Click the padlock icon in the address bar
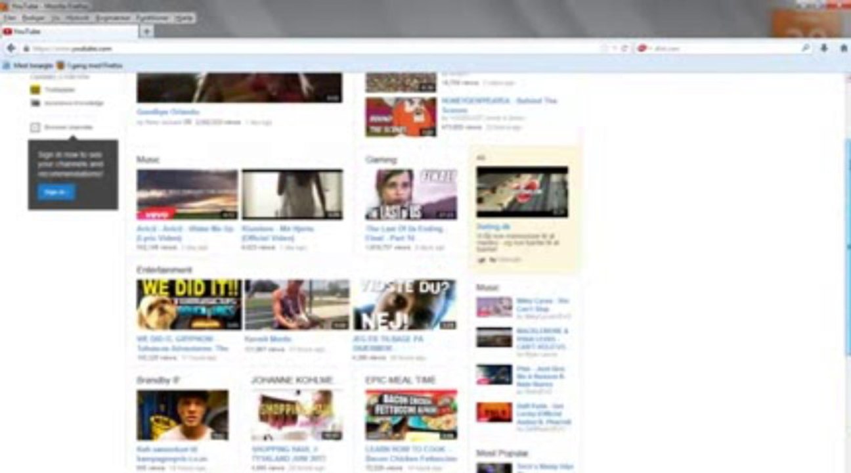The image size is (851, 473). click(x=27, y=49)
